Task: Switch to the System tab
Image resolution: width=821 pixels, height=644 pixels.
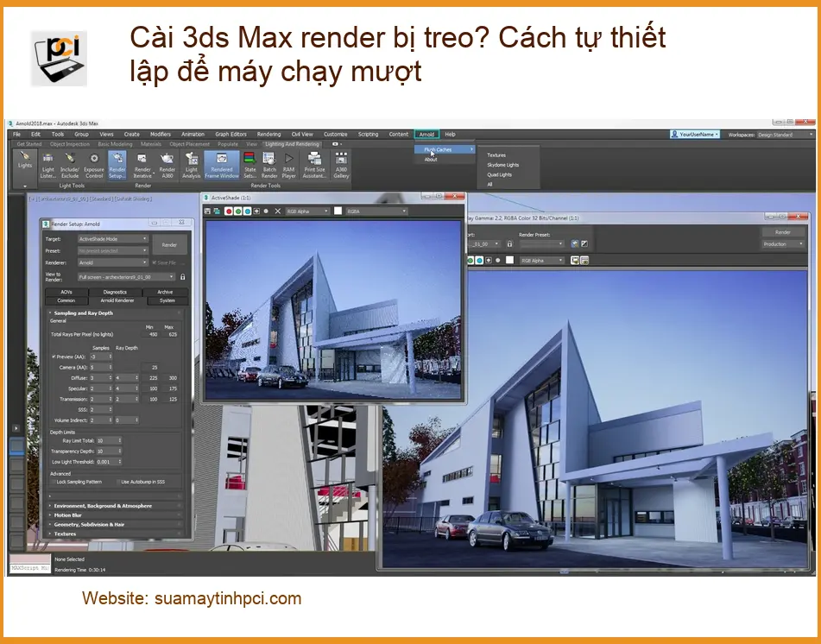Action: coord(167,300)
